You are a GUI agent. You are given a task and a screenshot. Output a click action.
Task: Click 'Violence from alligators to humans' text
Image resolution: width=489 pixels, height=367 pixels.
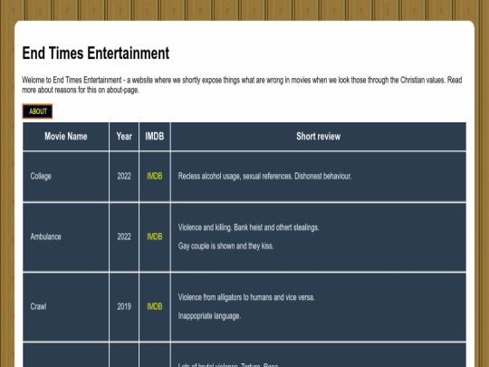(x=246, y=297)
